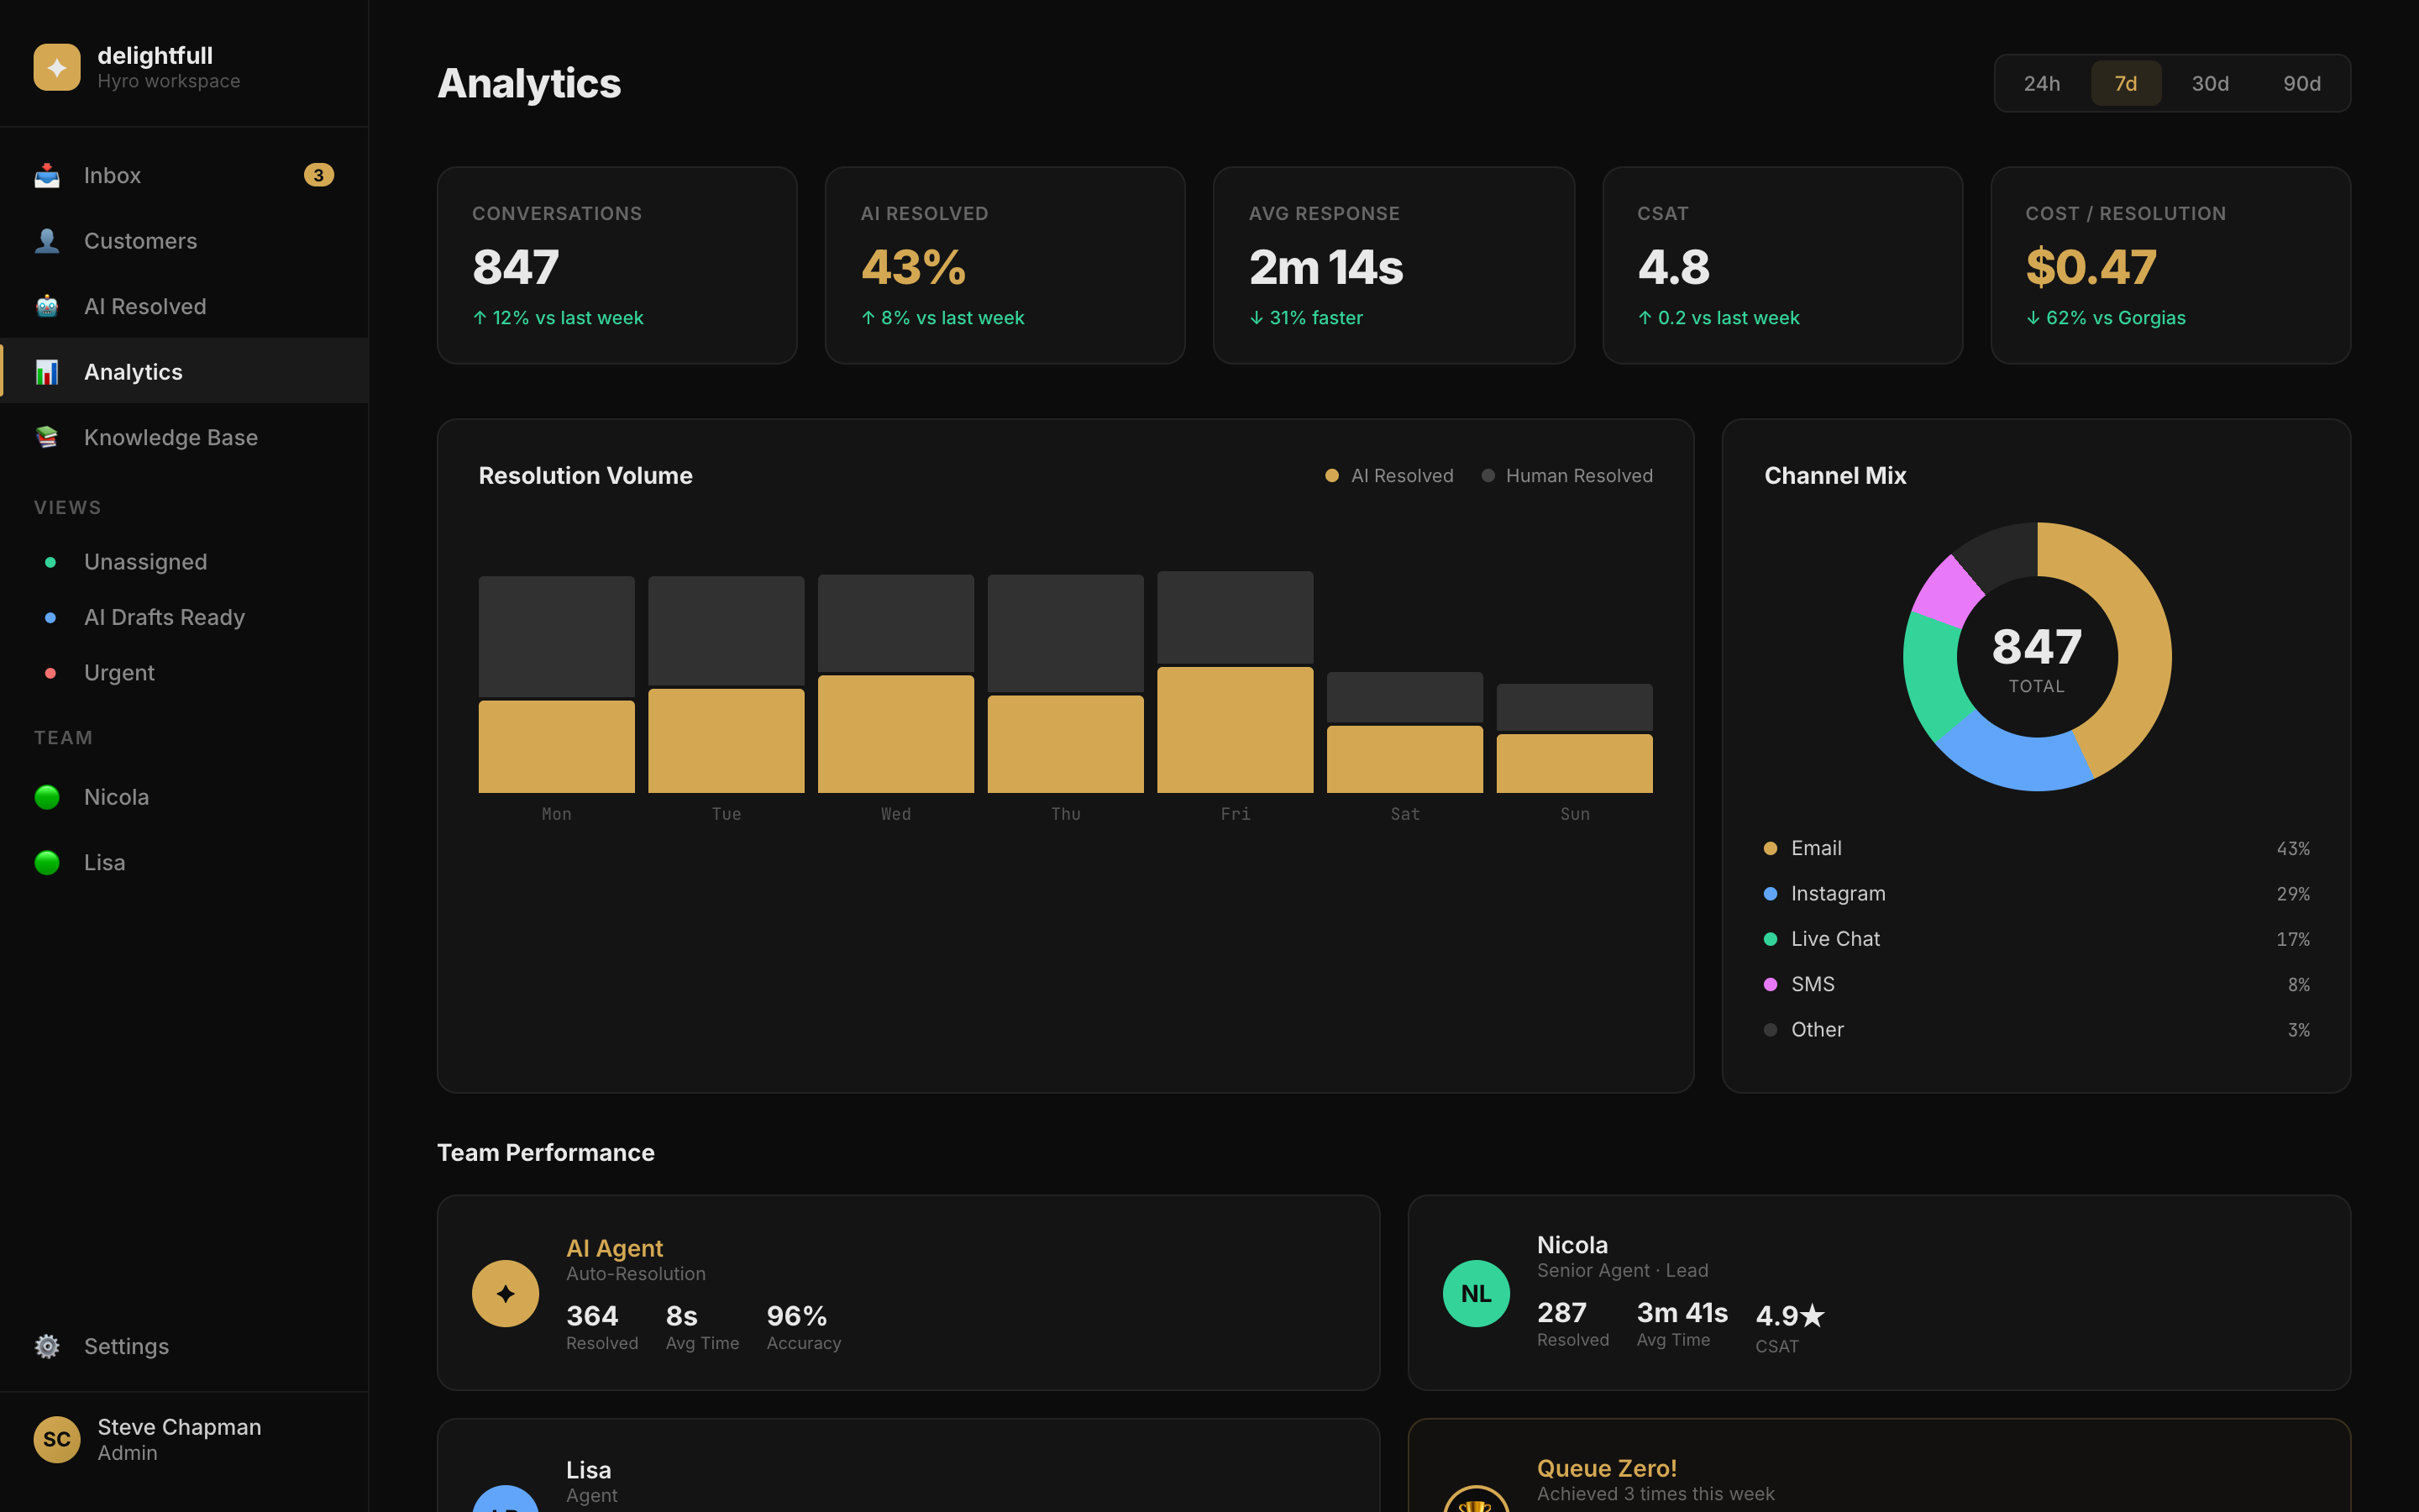This screenshot has width=2419, height=1512.
Task: Toggle the Email channel in Channel Mix legend
Action: 1814,847
